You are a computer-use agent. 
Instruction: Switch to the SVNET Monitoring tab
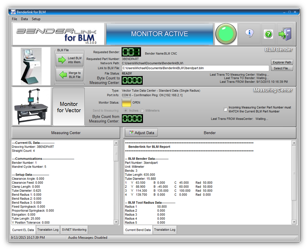[74, 230]
